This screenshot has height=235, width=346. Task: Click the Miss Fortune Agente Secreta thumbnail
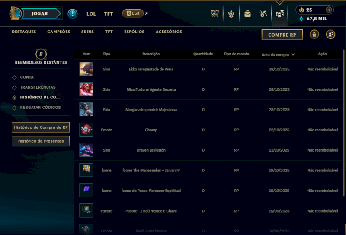tap(86, 89)
